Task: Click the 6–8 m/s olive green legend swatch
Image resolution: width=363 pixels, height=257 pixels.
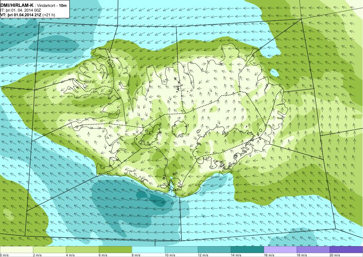Action: point(115,249)
